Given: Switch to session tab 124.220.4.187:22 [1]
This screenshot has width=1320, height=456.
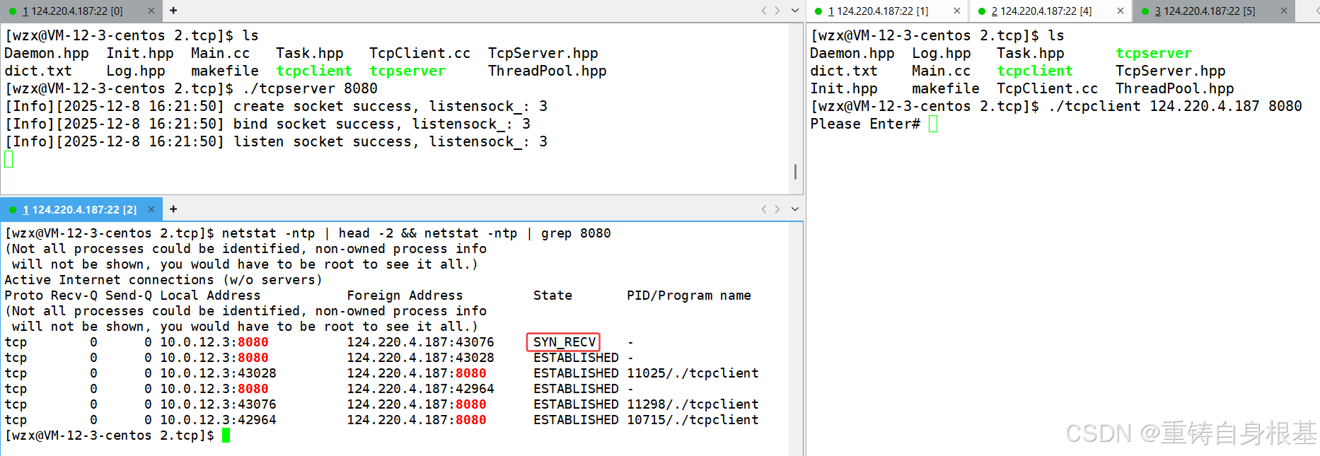Looking at the screenshot, I should 887,11.
